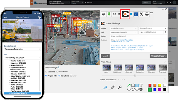
Task: Choose Safety Violation - DAILY LOG entry
Action: 20,76
